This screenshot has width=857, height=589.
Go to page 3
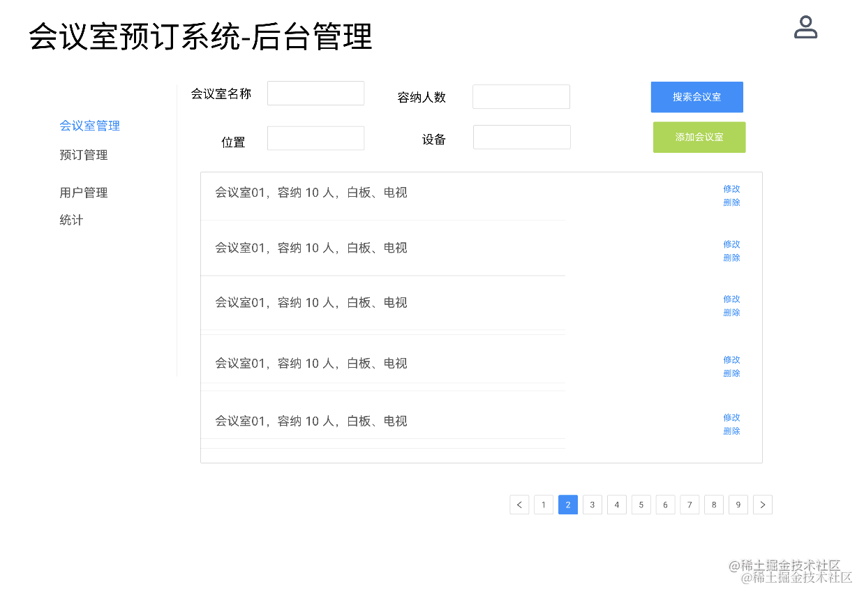point(593,505)
